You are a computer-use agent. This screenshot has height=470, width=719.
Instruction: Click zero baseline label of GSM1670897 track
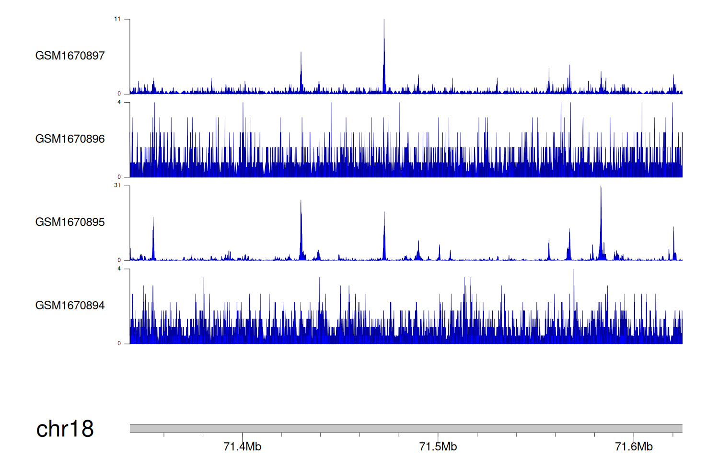pyautogui.click(x=119, y=94)
